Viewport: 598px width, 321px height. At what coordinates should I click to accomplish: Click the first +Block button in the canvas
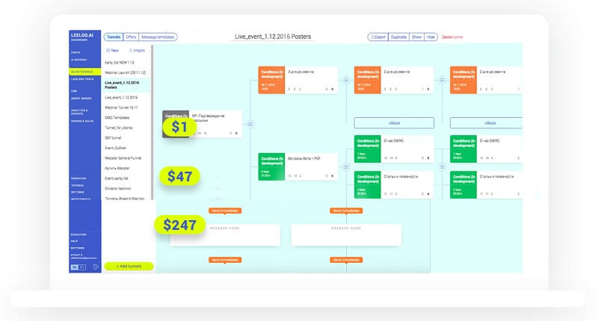(x=393, y=123)
